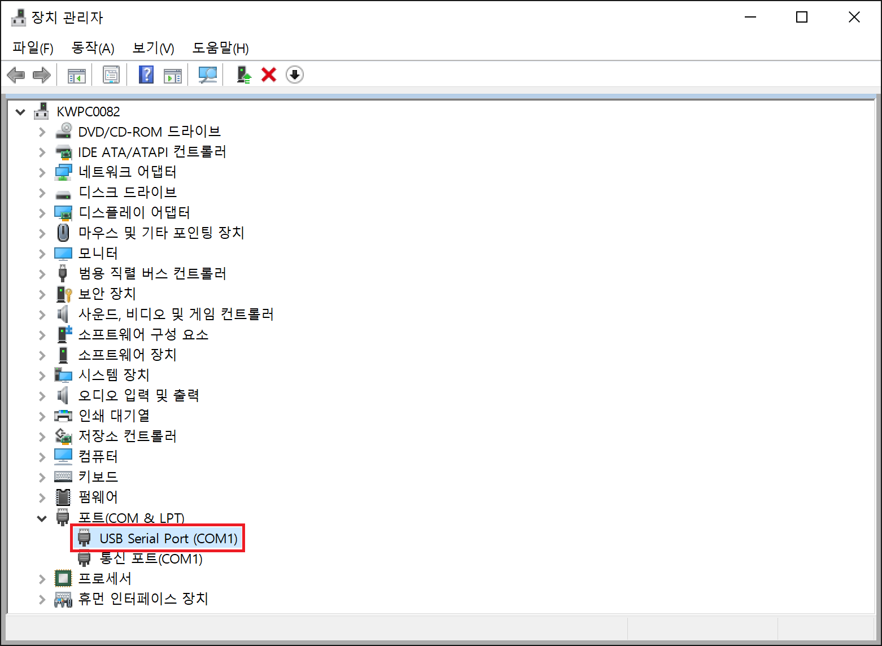Expand the 휴먼 인터페이스 장치 node
Screen dimensions: 882x646
click(42, 600)
